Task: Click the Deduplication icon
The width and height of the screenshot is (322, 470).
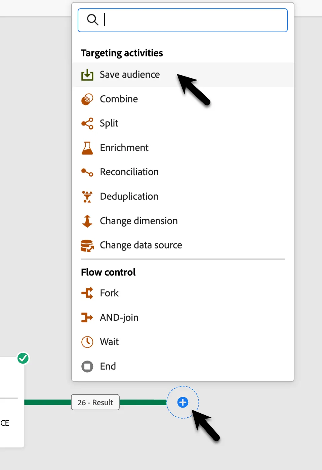Action: (x=87, y=196)
